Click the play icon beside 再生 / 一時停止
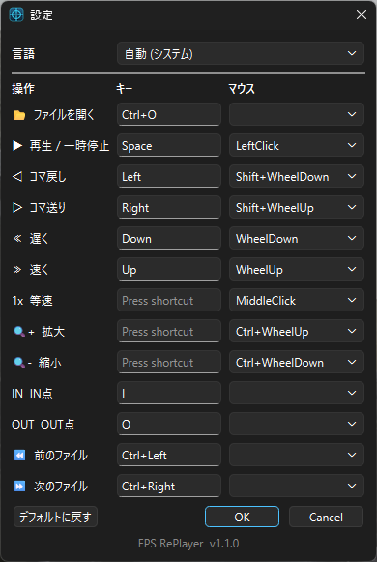The height and width of the screenshot is (562, 377). [x=17, y=146]
